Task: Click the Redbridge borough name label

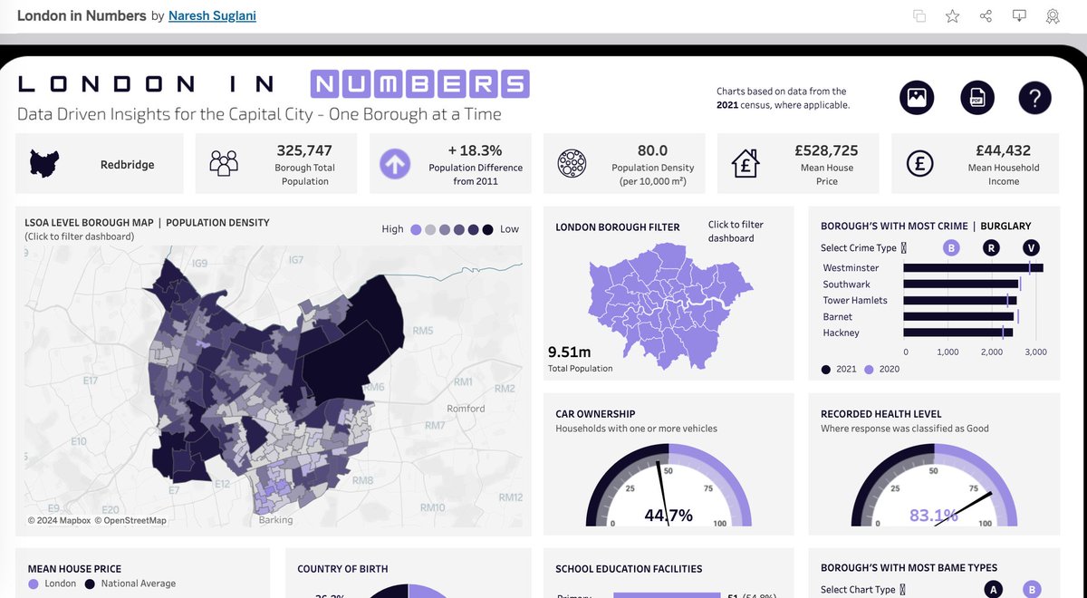Action: [x=127, y=165]
